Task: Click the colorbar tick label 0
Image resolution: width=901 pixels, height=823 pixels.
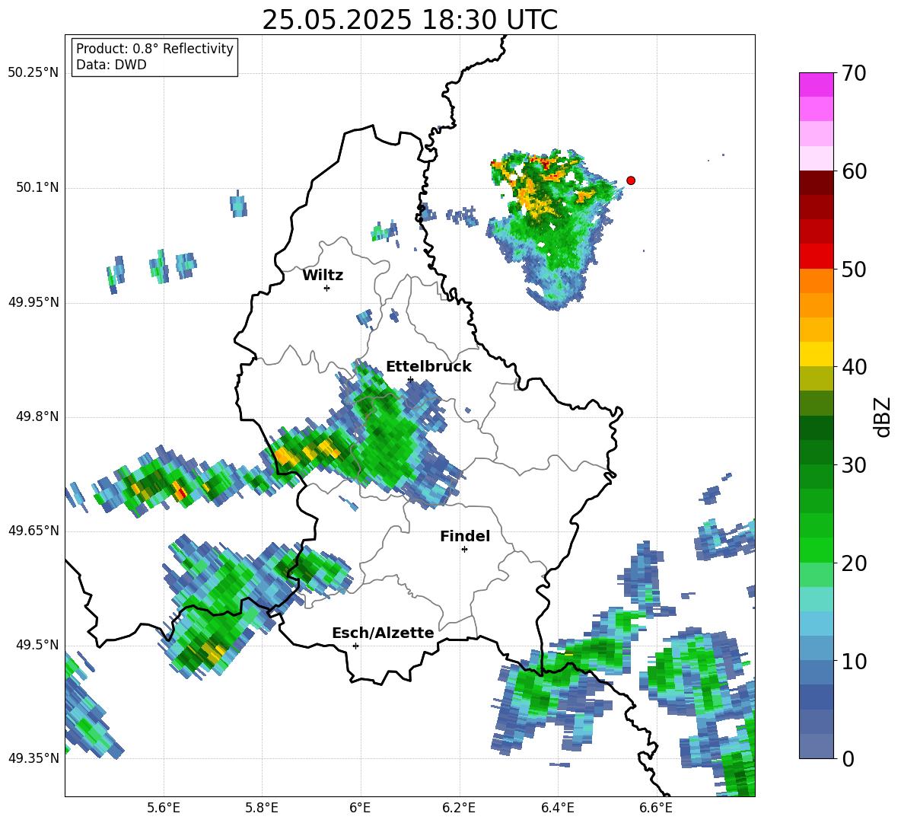Action: 848,759
